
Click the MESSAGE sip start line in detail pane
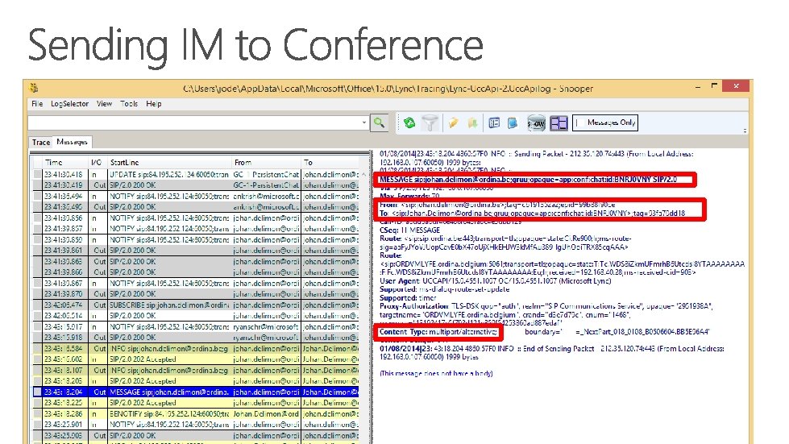(529, 180)
